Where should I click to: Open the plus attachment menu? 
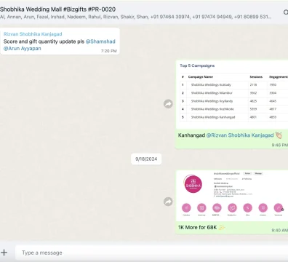pos(4,253)
